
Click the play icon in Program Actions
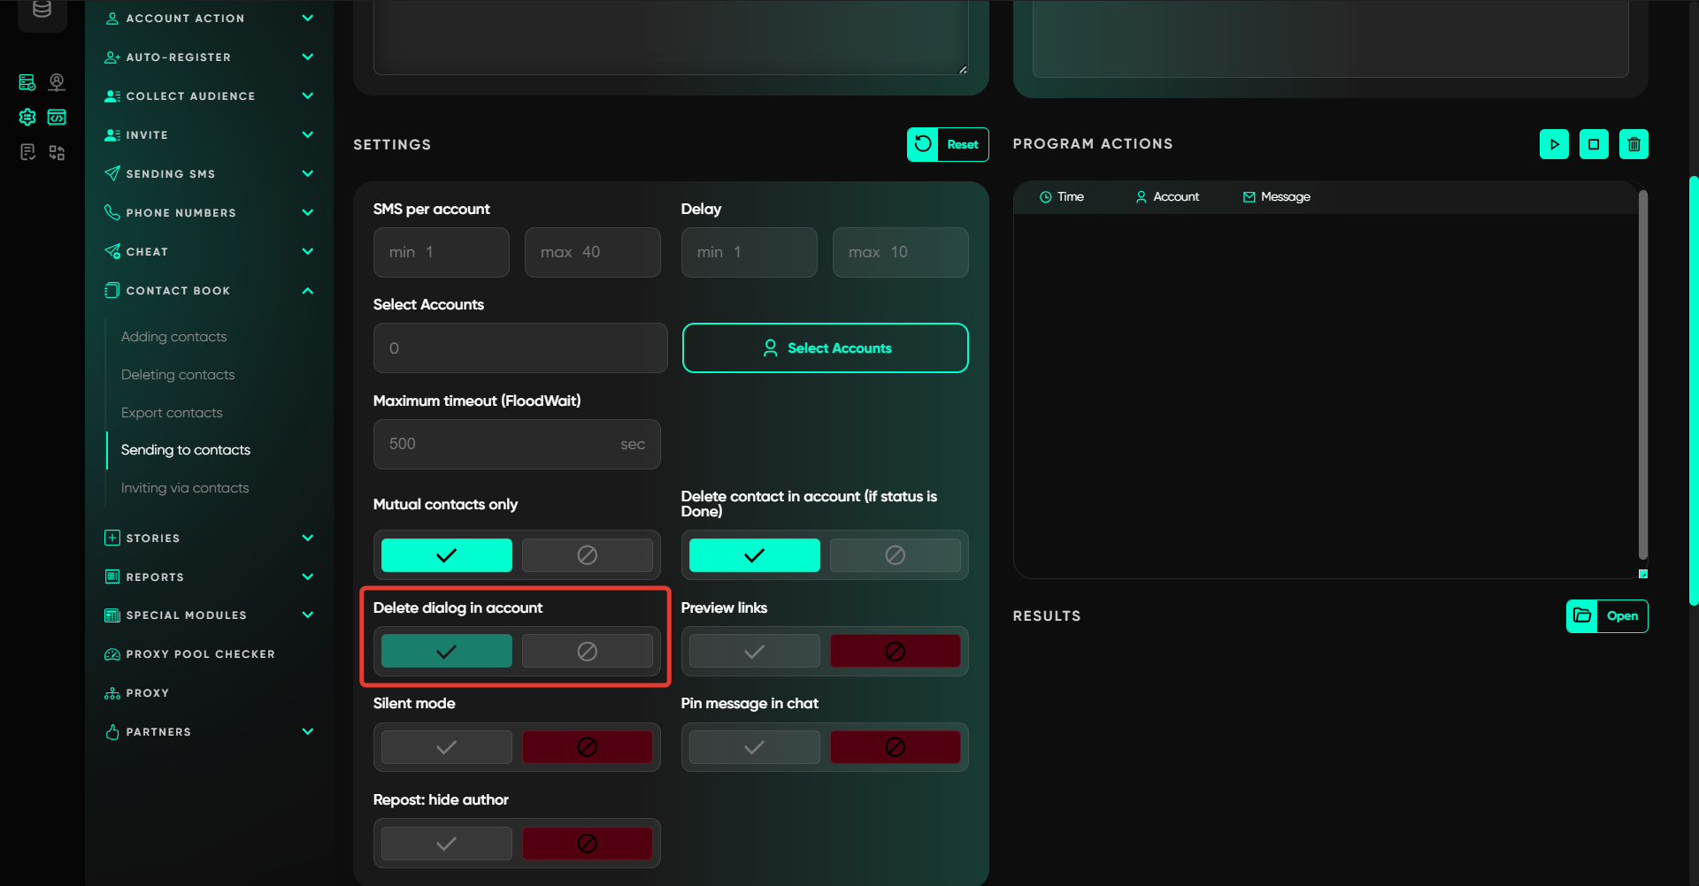[1554, 144]
